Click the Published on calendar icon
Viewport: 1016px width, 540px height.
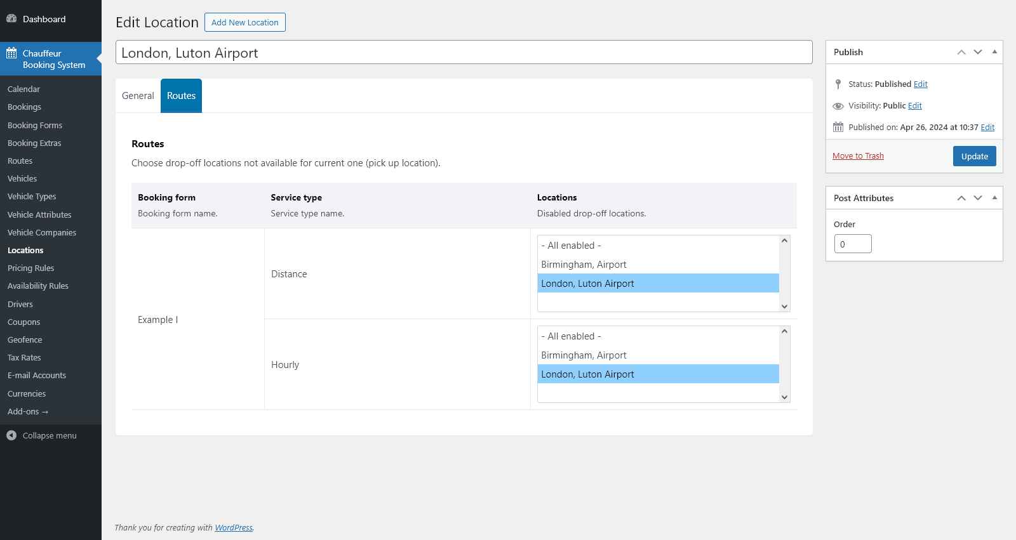(838, 127)
